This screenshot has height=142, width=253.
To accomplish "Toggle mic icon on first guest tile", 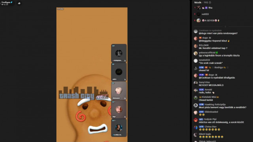I will point(125,61).
